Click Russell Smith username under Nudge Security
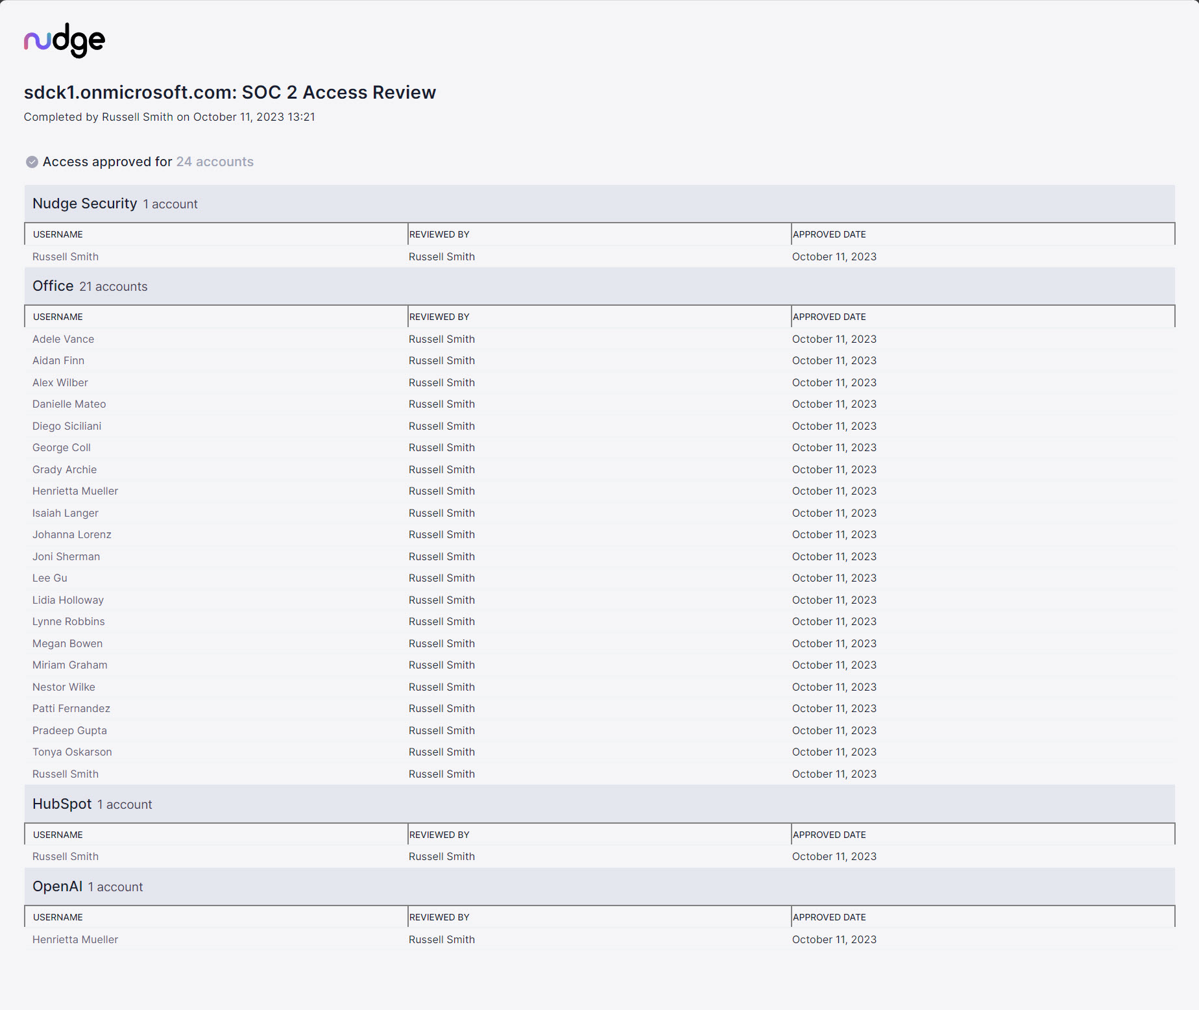 coord(66,256)
